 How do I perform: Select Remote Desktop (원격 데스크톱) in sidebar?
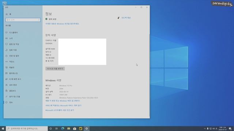tap(13, 96)
